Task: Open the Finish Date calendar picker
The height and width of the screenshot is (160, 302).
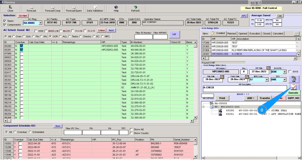Action: [246, 77]
